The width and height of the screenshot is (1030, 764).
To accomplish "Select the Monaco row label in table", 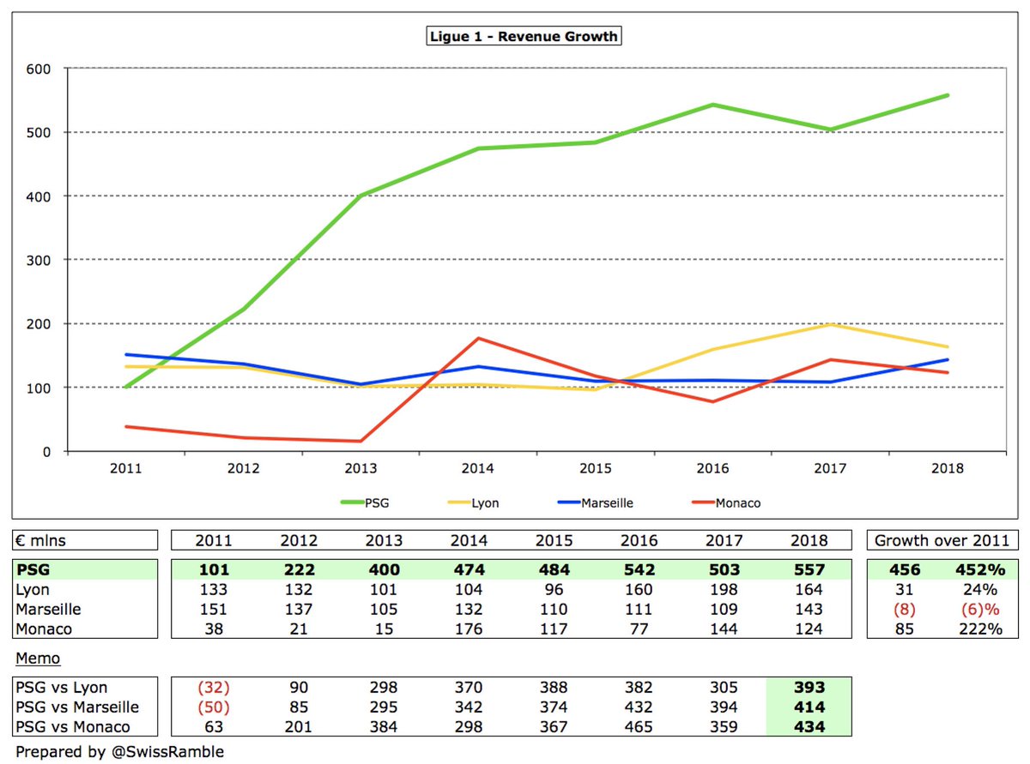I will 42,629.
